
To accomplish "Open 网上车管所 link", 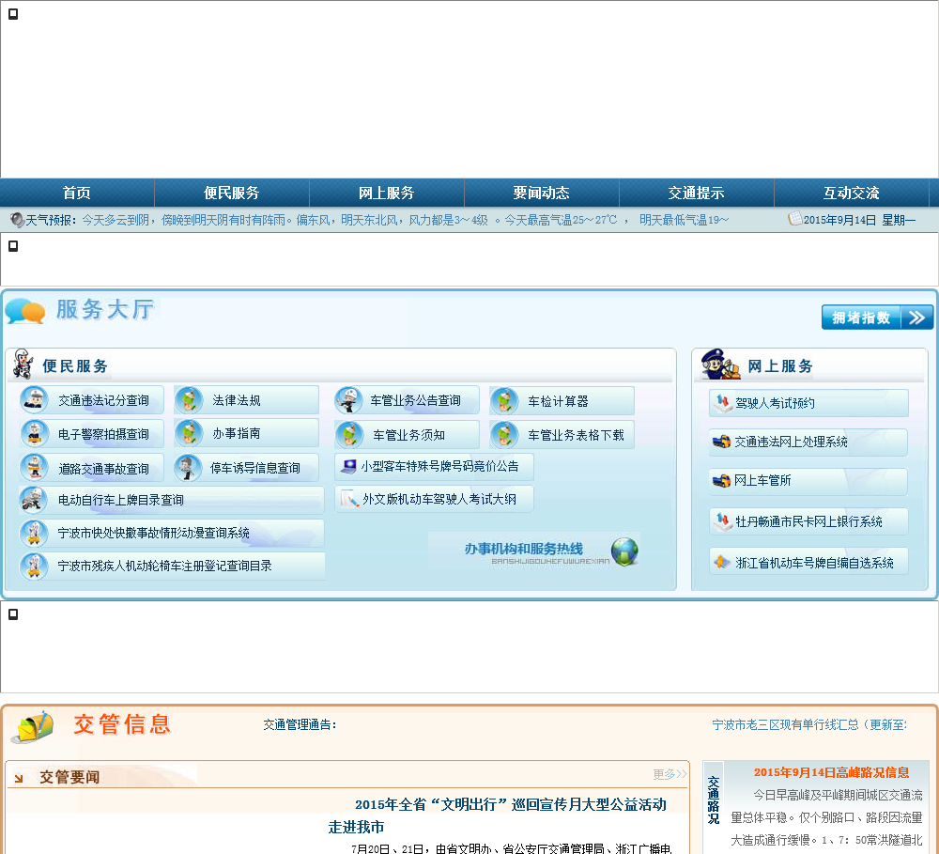I will [x=762, y=480].
